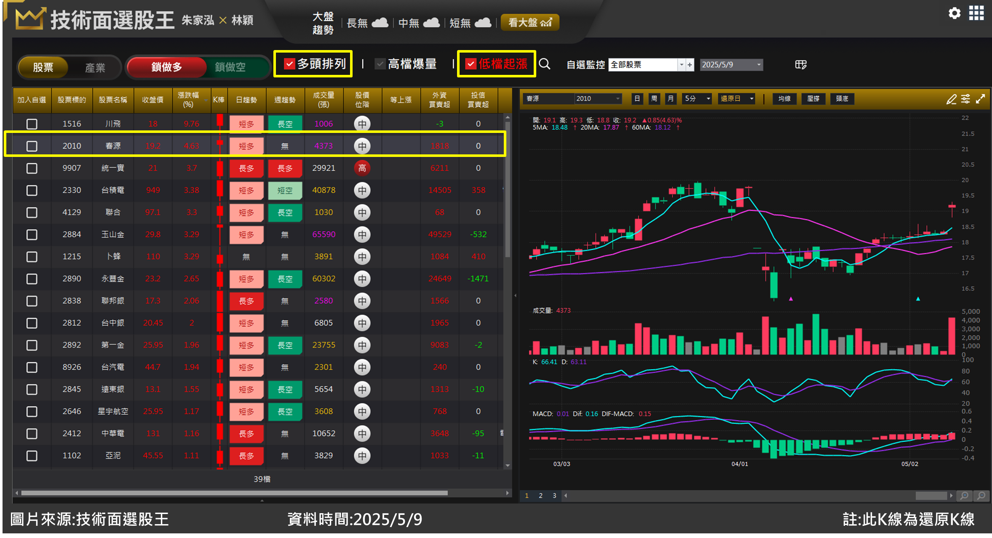The width and height of the screenshot is (992, 538).
Task: Click the plus button to add watchlist
Action: 690,65
